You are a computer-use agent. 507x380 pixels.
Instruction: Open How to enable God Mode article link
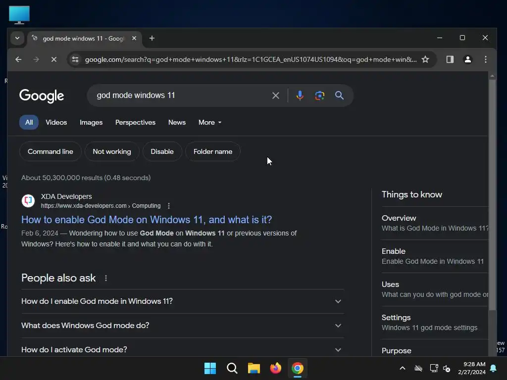[x=147, y=220]
